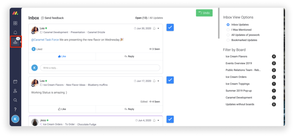Click the bell icon on Jun 17 update

[154, 81]
